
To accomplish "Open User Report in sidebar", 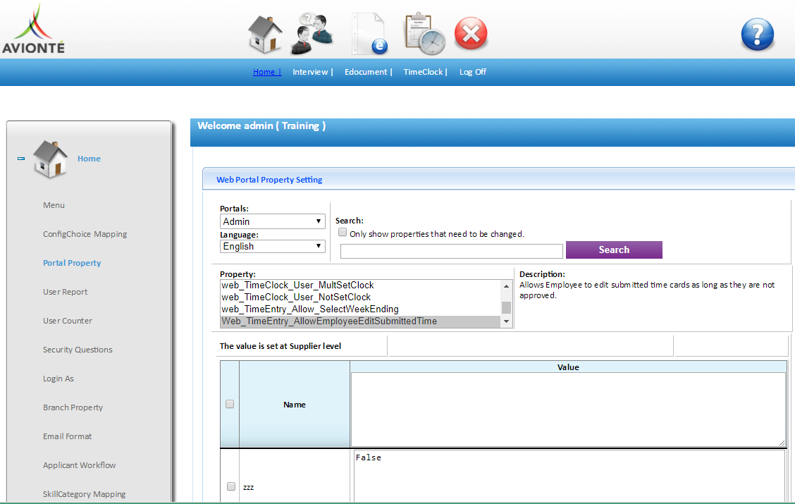I will (x=65, y=292).
